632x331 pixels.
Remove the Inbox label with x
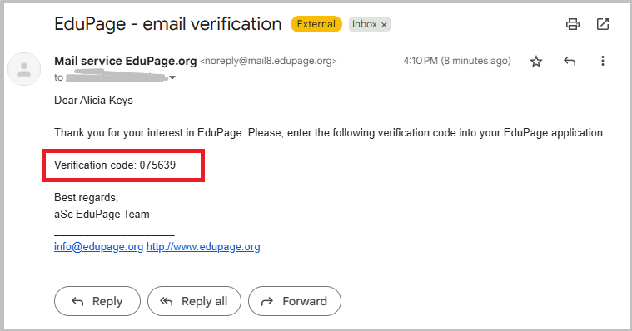(384, 25)
